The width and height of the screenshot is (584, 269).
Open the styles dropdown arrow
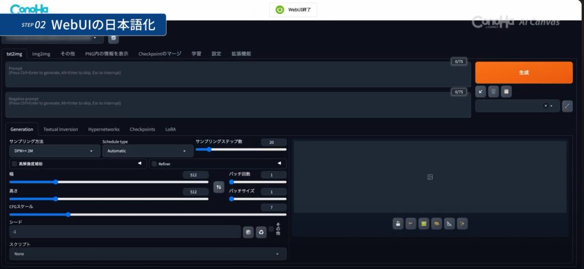coord(551,106)
